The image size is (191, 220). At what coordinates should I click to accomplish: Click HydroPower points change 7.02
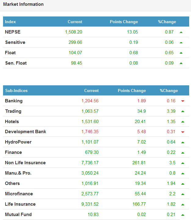coord(142,142)
